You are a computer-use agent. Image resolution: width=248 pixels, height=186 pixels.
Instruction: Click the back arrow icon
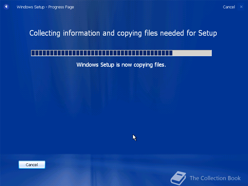6,7
